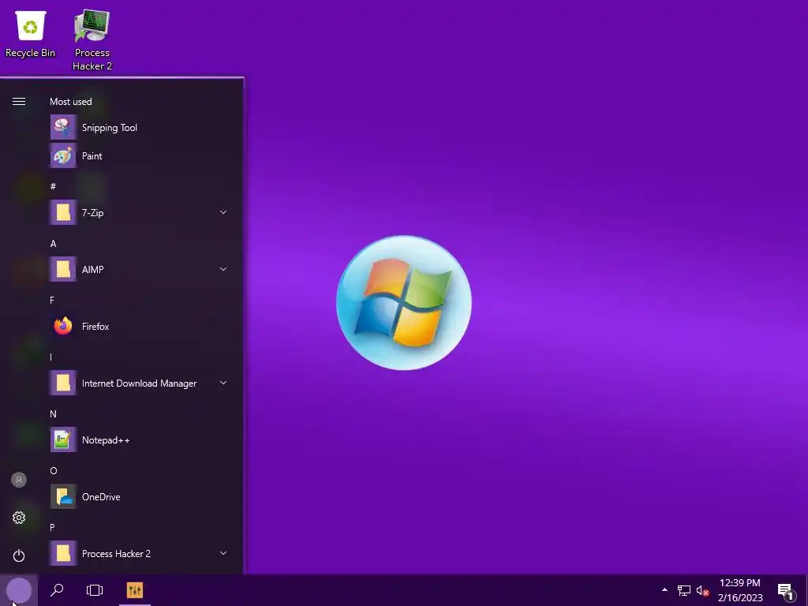Click the pinned orange mixer app on the taskbar
Screen dimensions: 808x606
pyautogui.click(x=134, y=590)
